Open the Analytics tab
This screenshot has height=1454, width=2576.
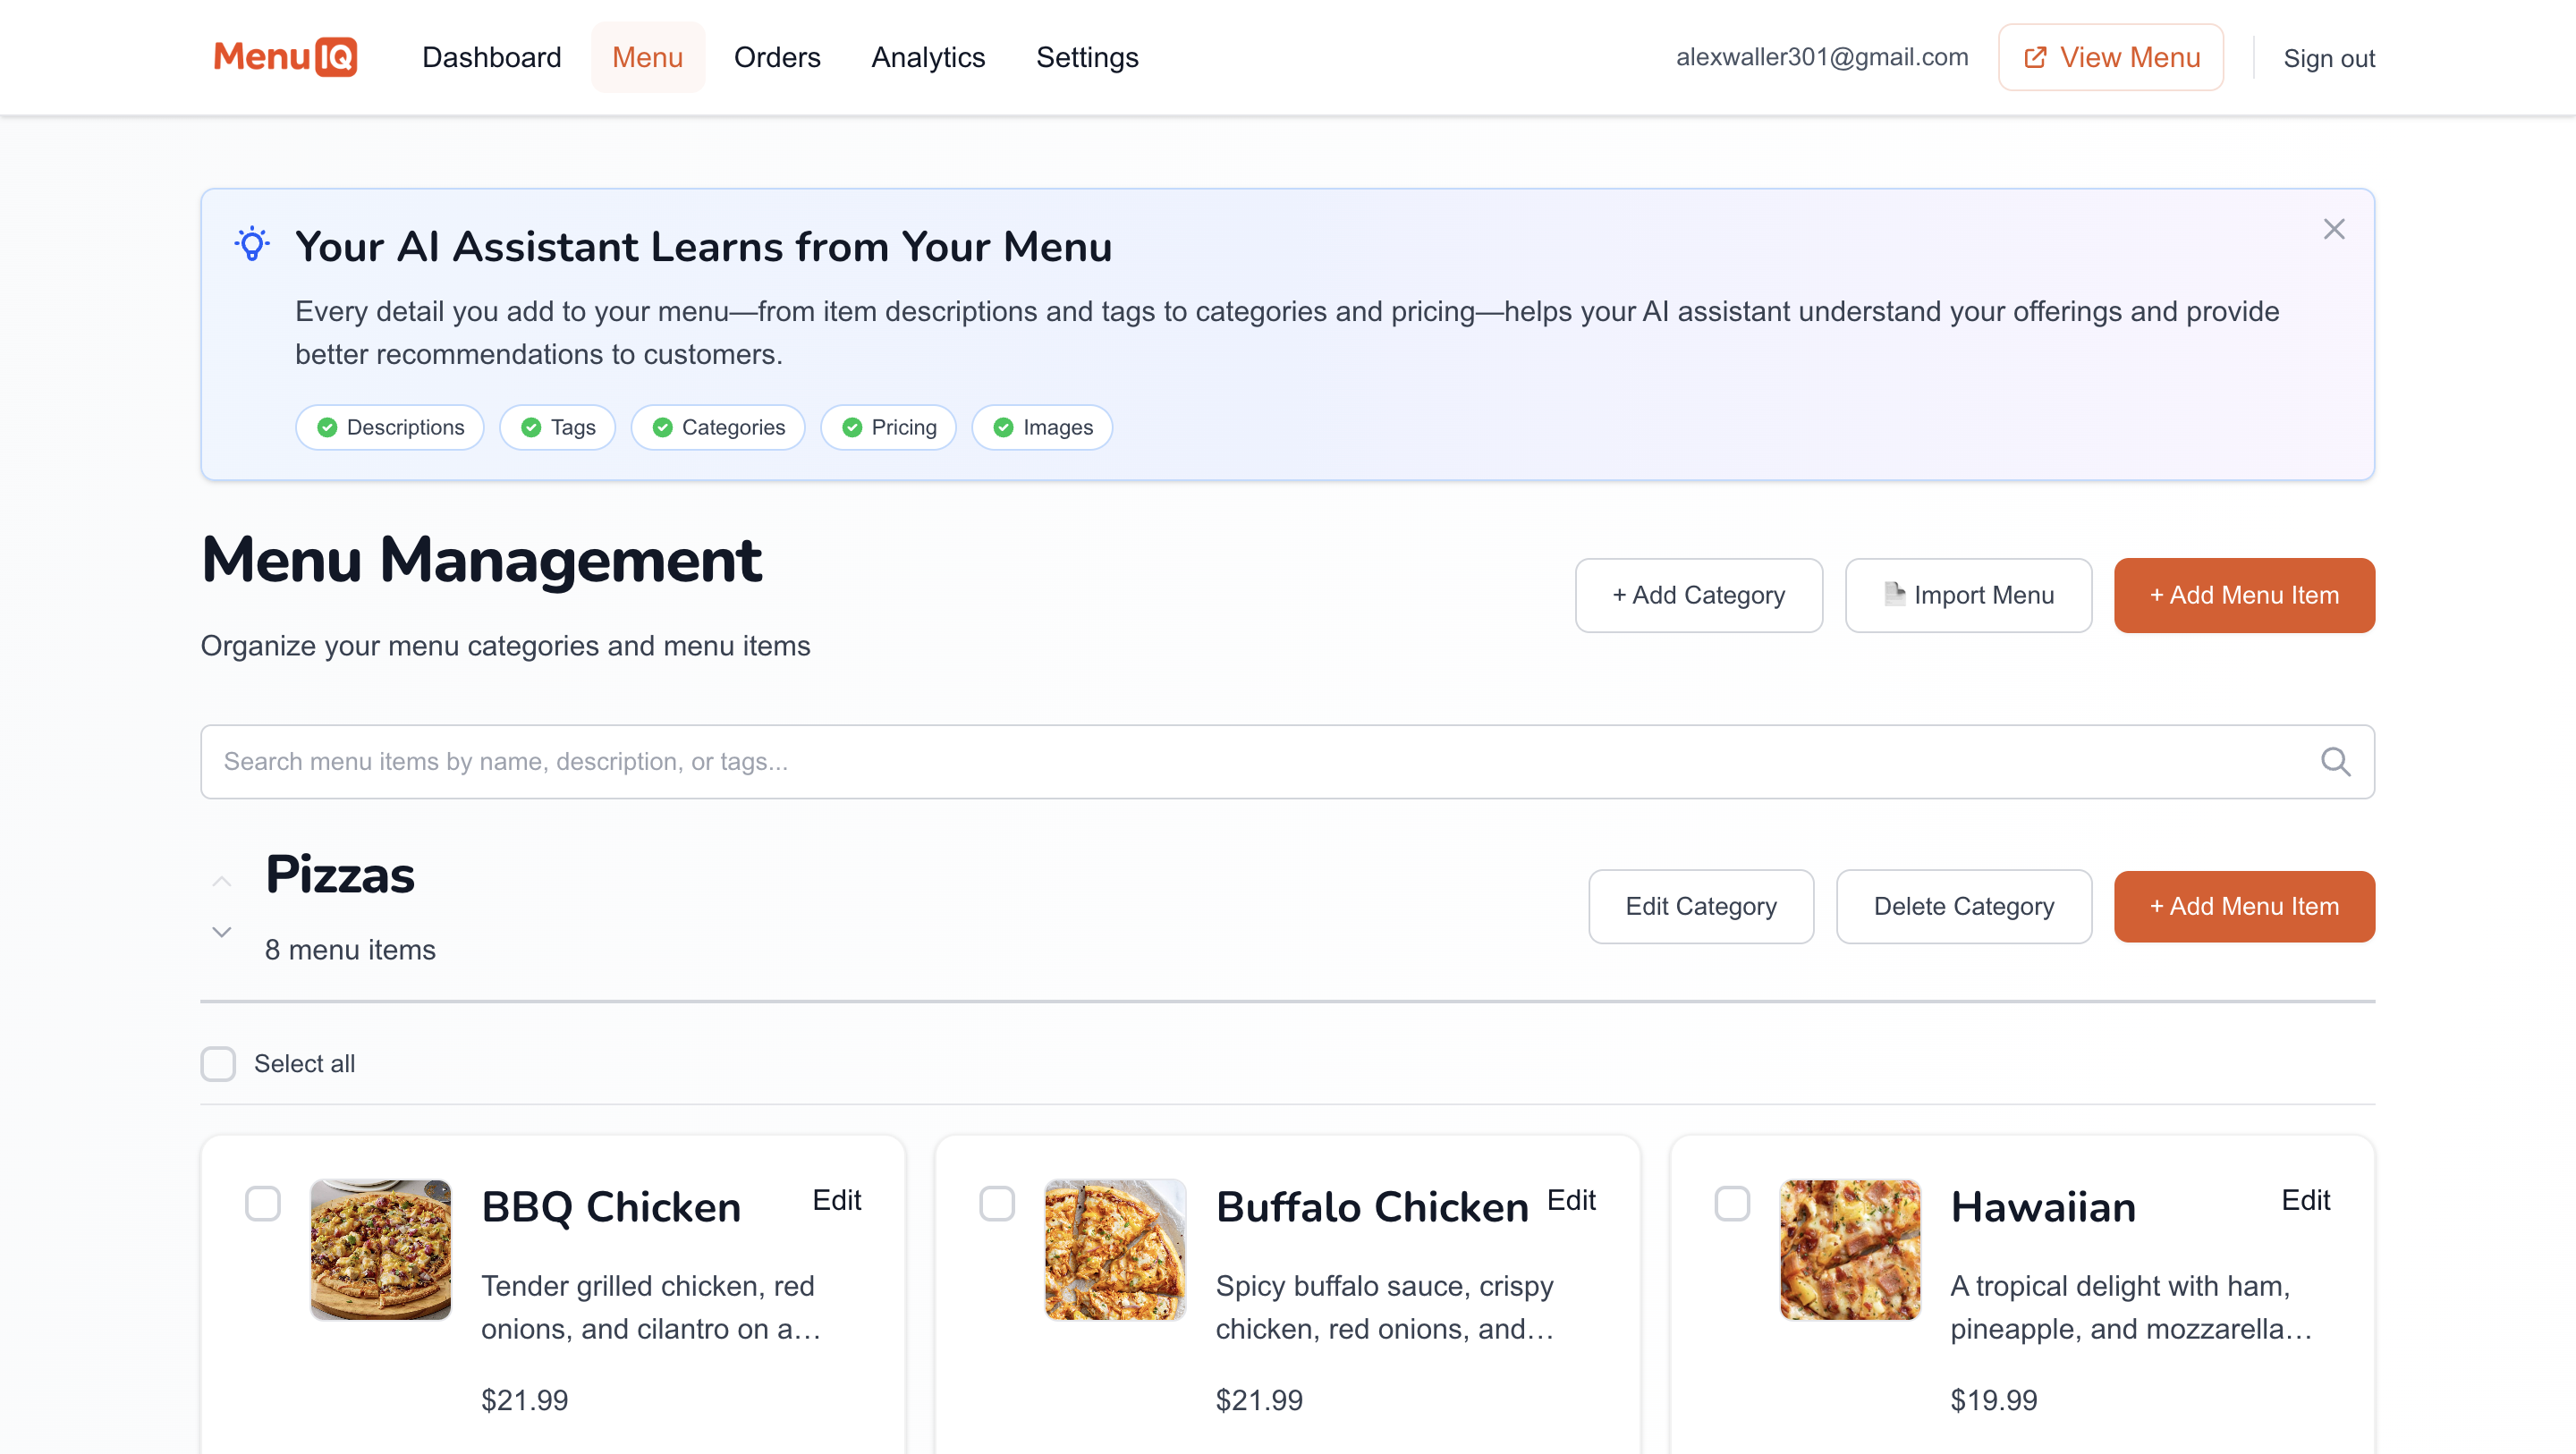(x=928, y=57)
